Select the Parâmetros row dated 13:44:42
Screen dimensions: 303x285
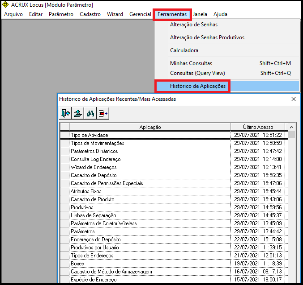174,231
